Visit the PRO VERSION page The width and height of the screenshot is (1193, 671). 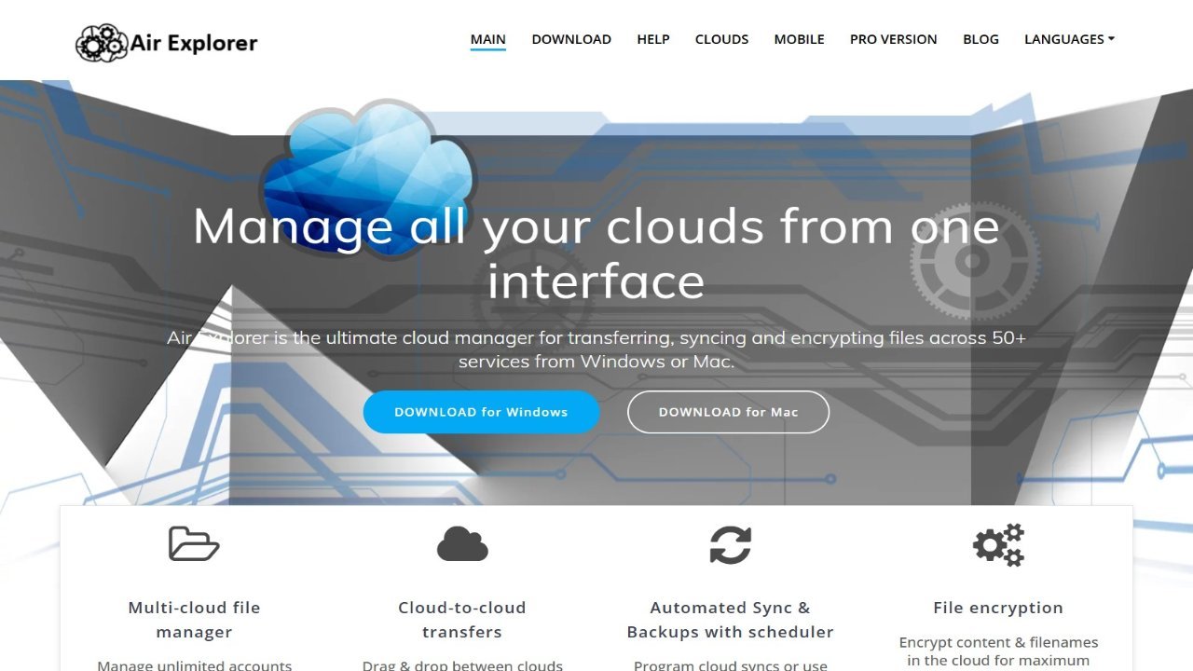click(894, 39)
